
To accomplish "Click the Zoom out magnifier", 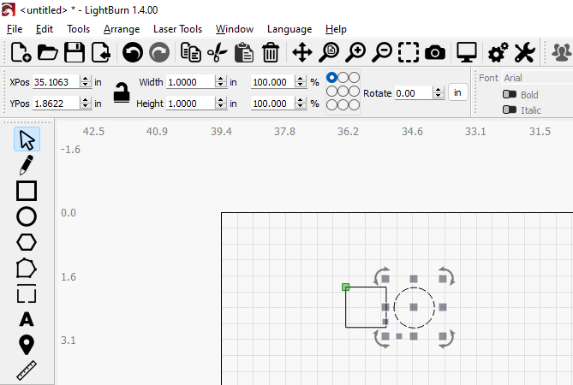I will click(x=382, y=52).
